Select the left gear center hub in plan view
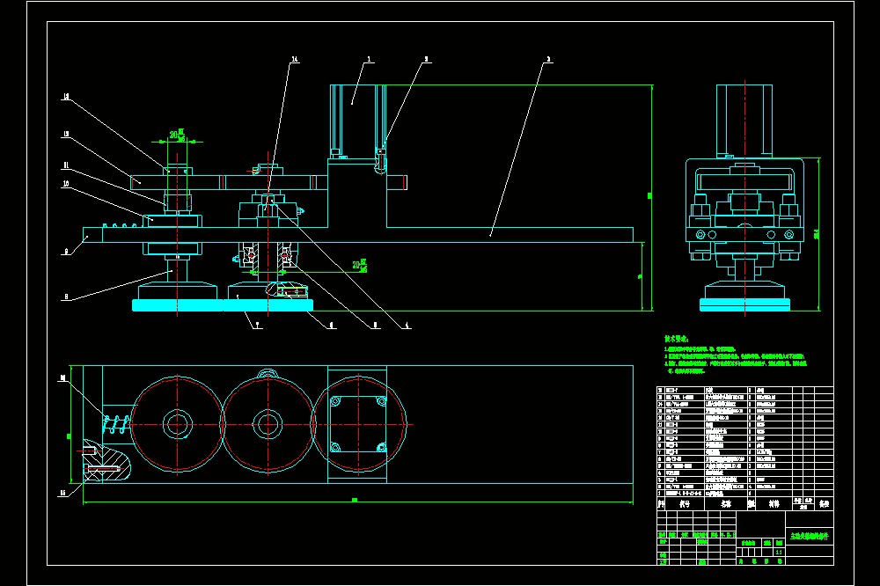Screen dimensions: 880x586 178,424
